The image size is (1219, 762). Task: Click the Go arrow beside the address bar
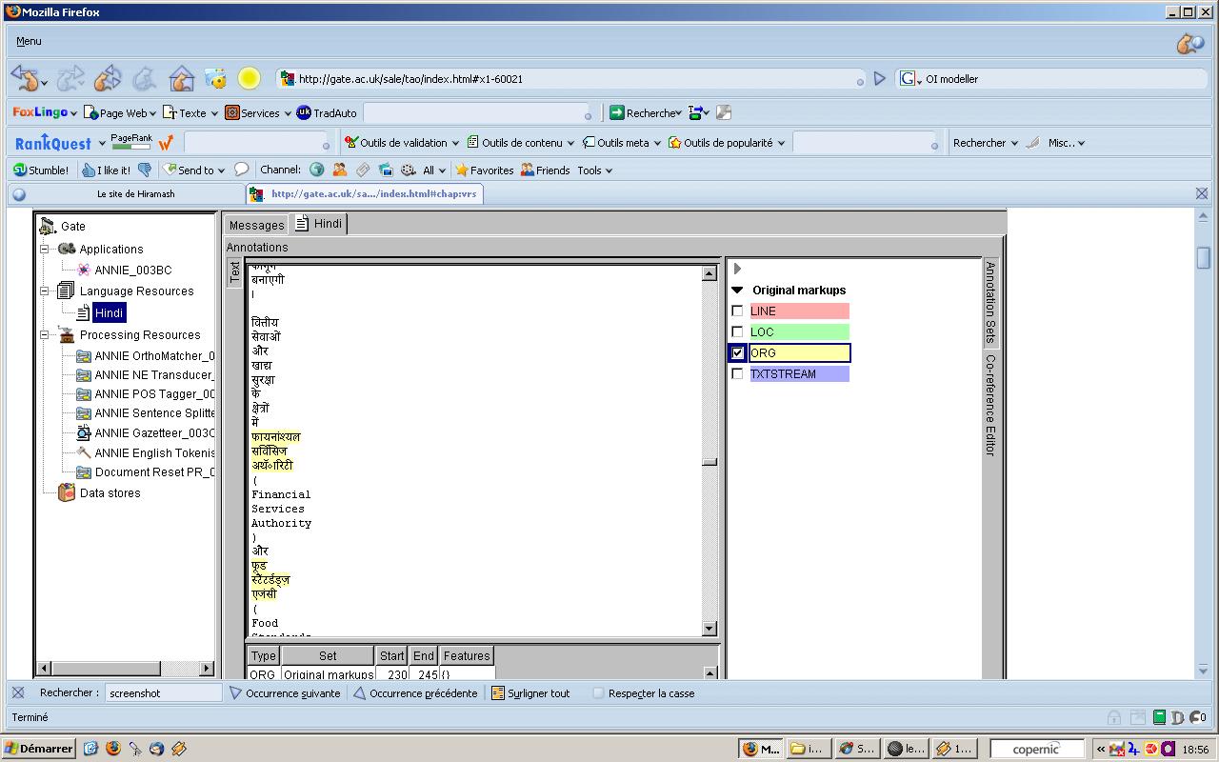point(880,79)
